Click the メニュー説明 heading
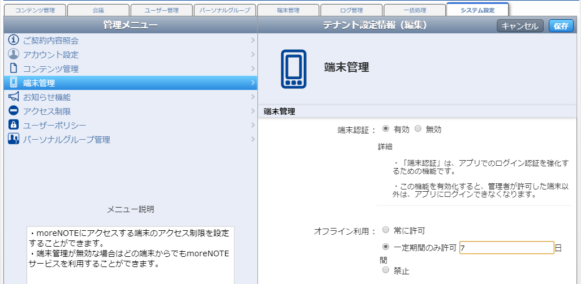 click(x=131, y=209)
